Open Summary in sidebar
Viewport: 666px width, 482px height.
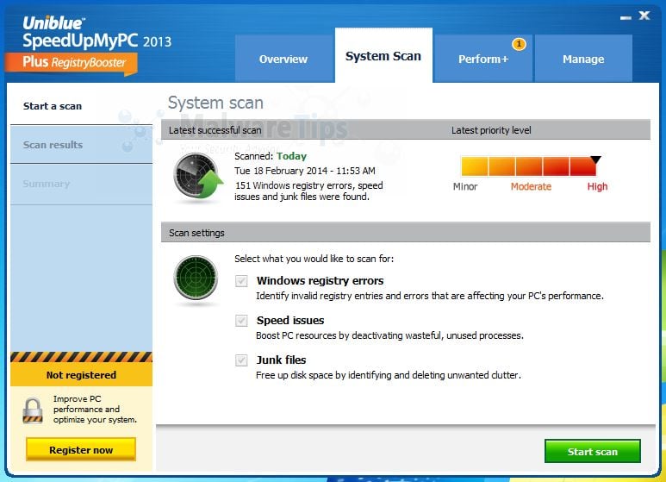[81, 184]
